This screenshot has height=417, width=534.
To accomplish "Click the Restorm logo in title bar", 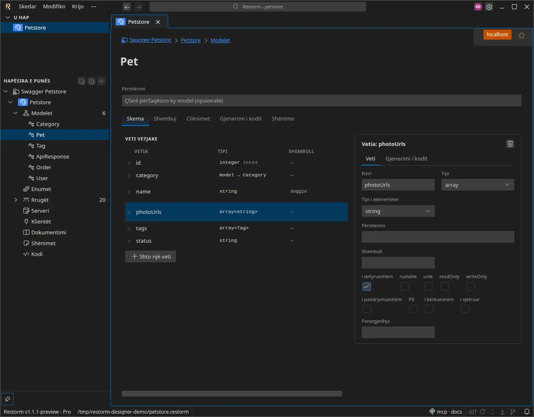I will click(x=8, y=7).
